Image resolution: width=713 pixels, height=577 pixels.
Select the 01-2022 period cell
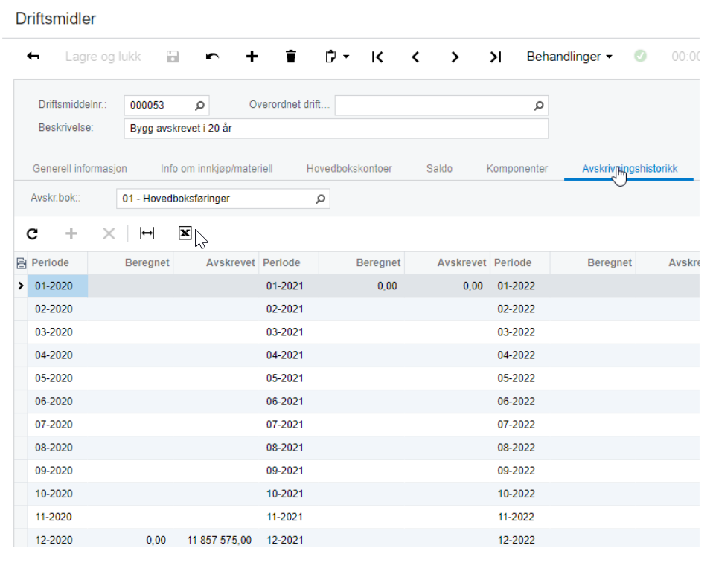[520, 286]
